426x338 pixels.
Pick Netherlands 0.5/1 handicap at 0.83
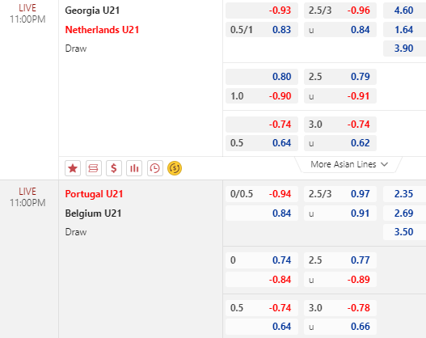point(262,30)
